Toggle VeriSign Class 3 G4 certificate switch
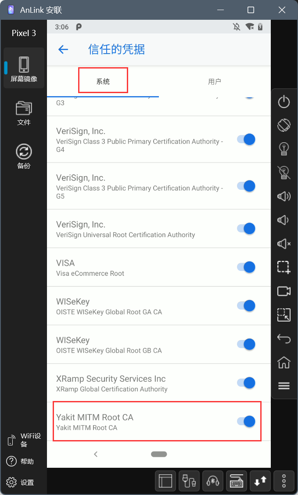The image size is (298, 495). (x=246, y=139)
